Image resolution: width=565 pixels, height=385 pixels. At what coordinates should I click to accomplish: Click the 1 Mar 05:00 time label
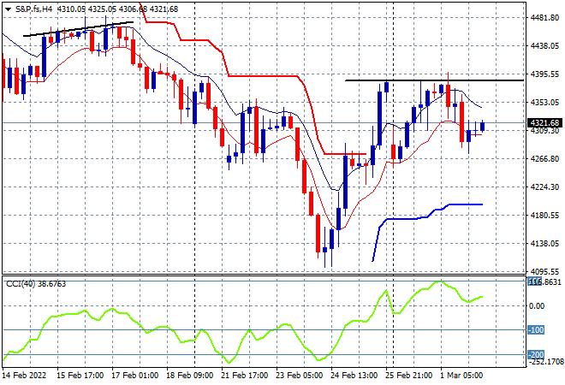(x=461, y=376)
